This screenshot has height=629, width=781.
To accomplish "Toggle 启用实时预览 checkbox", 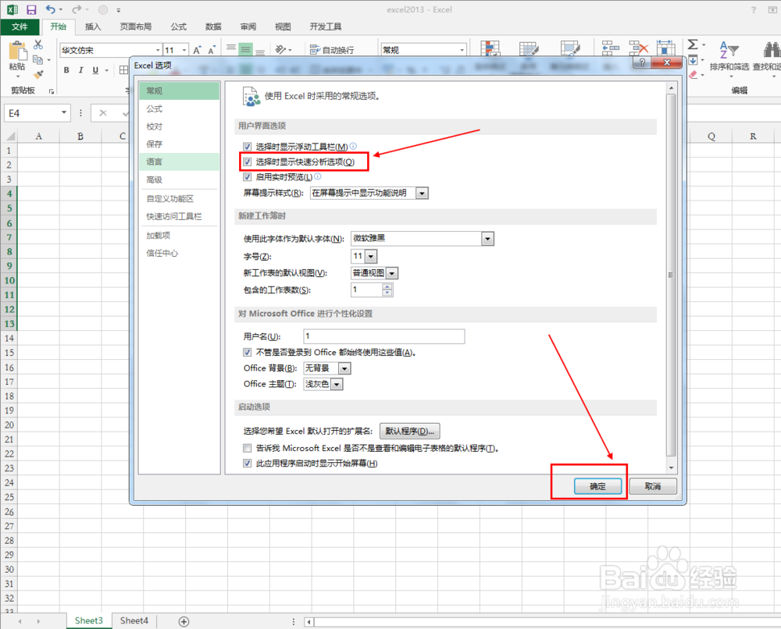I will (247, 176).
